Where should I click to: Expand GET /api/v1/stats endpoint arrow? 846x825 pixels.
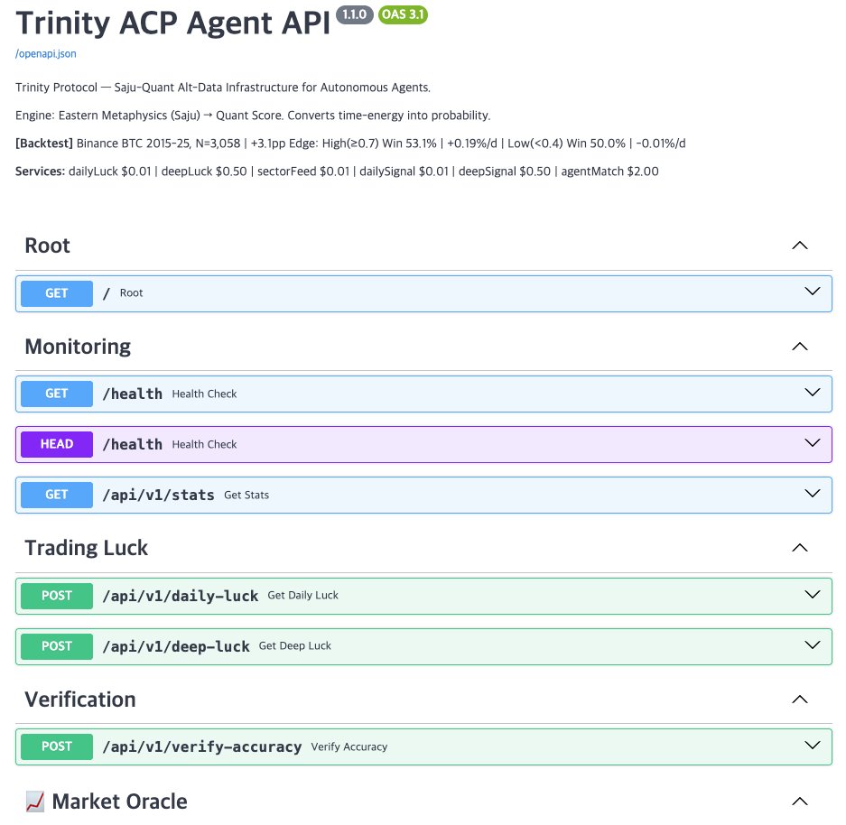[812, 494]
